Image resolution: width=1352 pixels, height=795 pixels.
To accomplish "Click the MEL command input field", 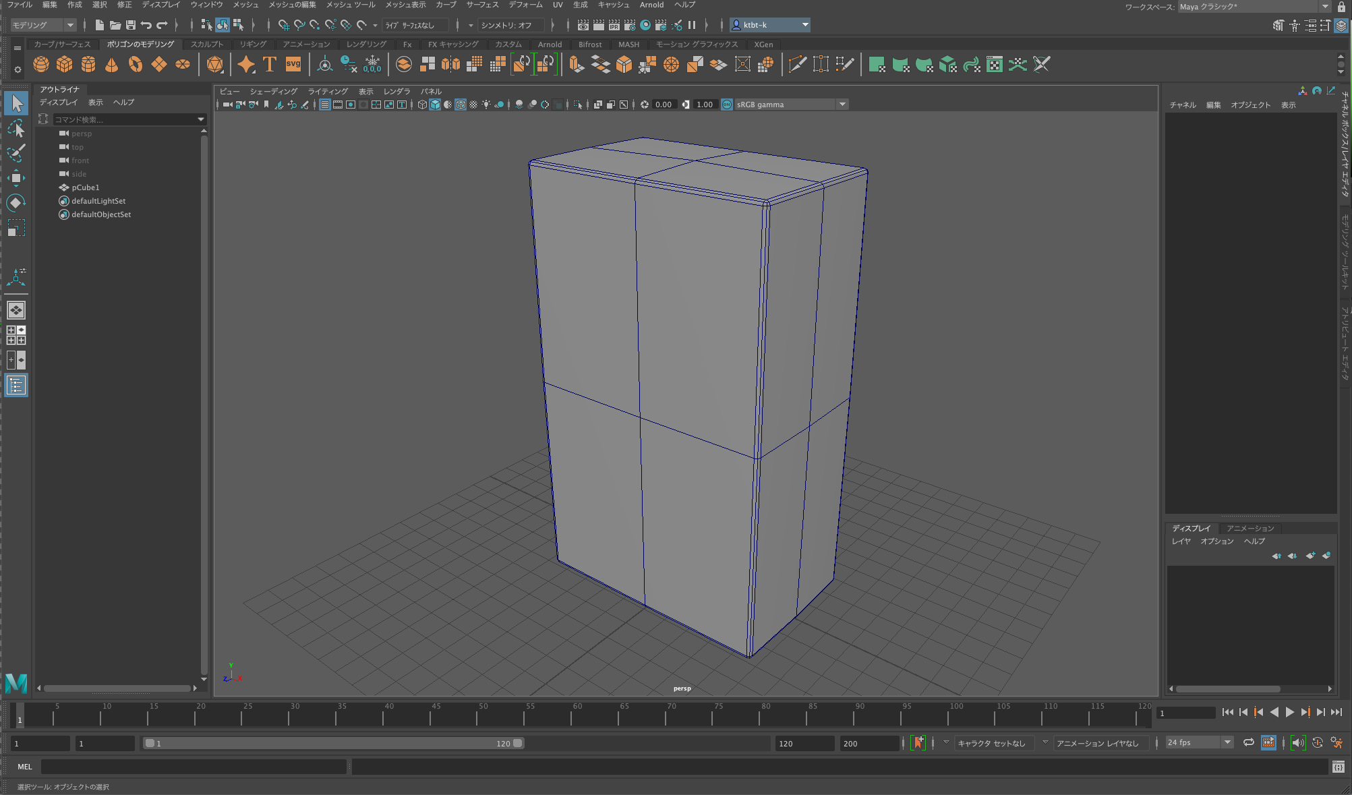I will [x=194, y=767].
